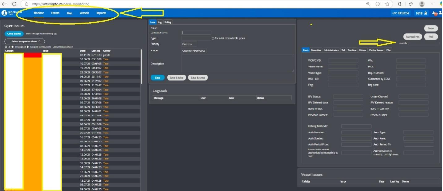The image size is (443, 191).
Task: Click the Close issues button
Action: tap(14, 34)
